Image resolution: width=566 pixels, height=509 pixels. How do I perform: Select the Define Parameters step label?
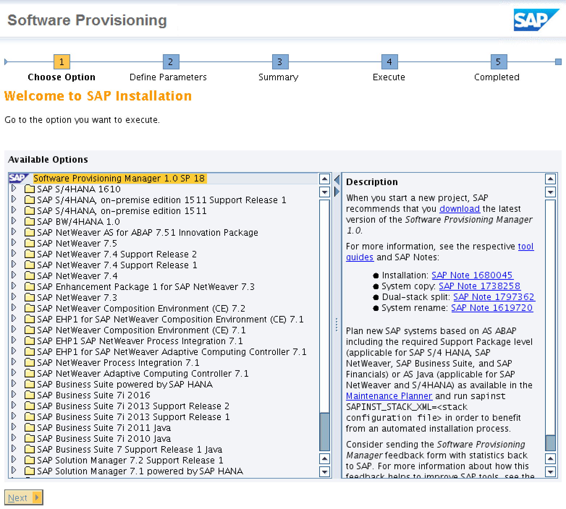168,77
